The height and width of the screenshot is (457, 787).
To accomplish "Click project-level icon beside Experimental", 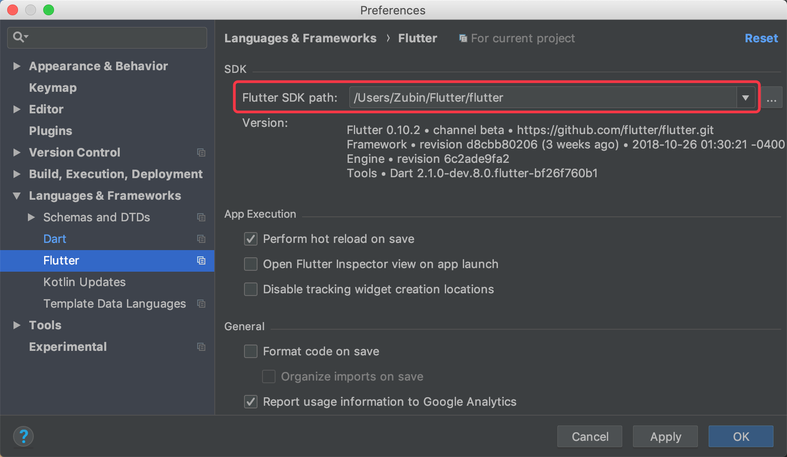I will (201, 347).
